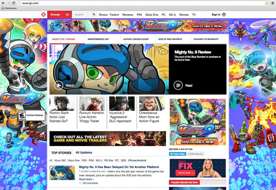The width and height of the screenshot is (276, 190).
Task: Open the Injustice 2 Batman thumbnail
Action: [122, 104]
